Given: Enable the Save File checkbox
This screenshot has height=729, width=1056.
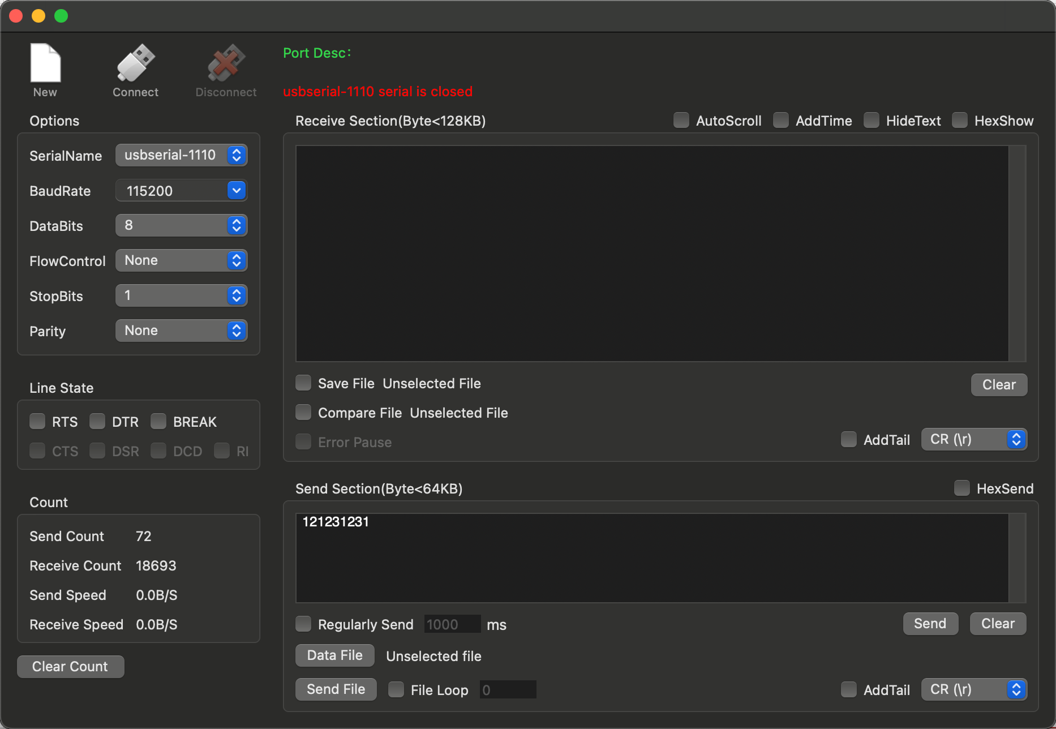Looking at the screenshot, I should pyautogui.click(x=303, y=383).
